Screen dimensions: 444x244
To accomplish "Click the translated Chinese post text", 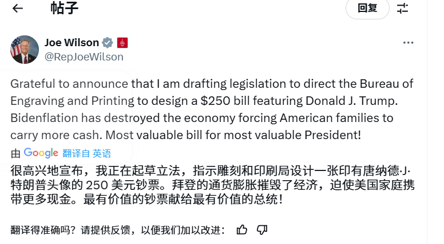I will (211, 185).
